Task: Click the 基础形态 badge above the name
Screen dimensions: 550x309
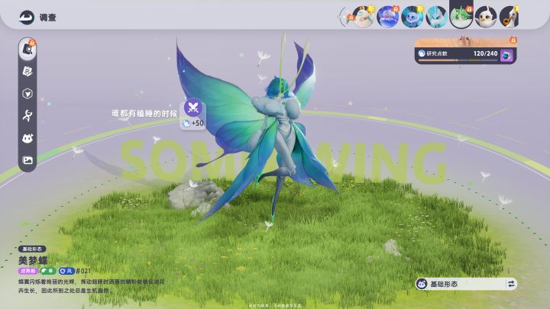Action: coord(32,249)
